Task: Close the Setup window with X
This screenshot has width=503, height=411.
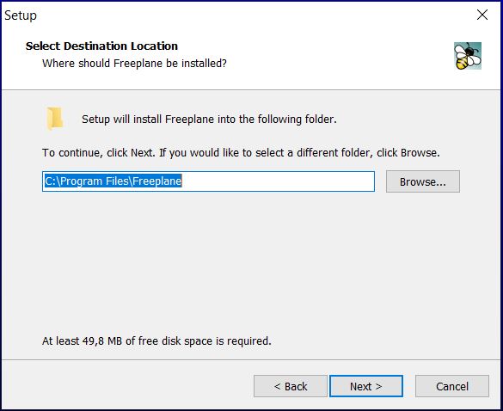Action: coord(482,15)
